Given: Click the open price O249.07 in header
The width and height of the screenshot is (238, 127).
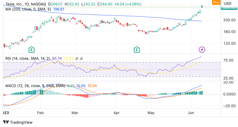Looking at the screenshot, I should pyautogui.click(x=55, y=4).
